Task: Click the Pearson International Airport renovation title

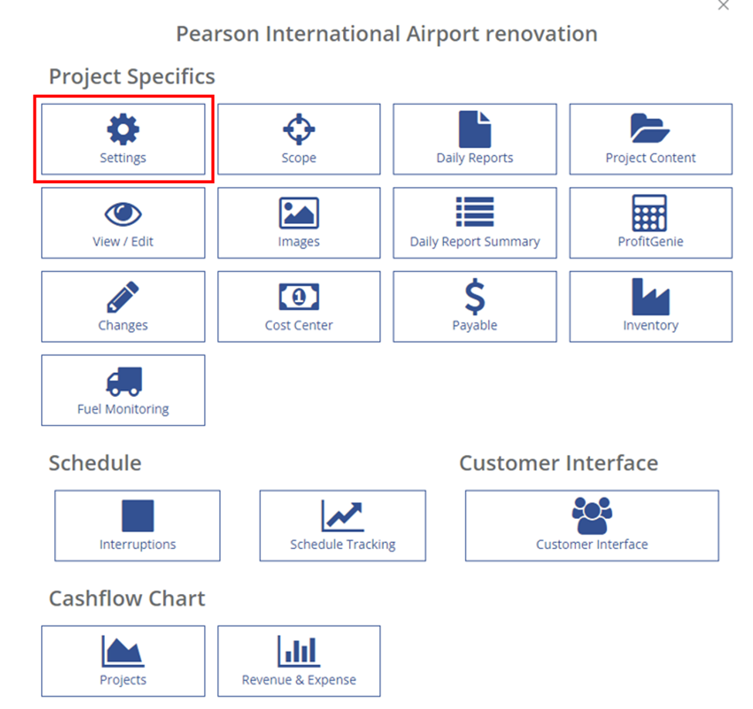Action: coord(387,34)
